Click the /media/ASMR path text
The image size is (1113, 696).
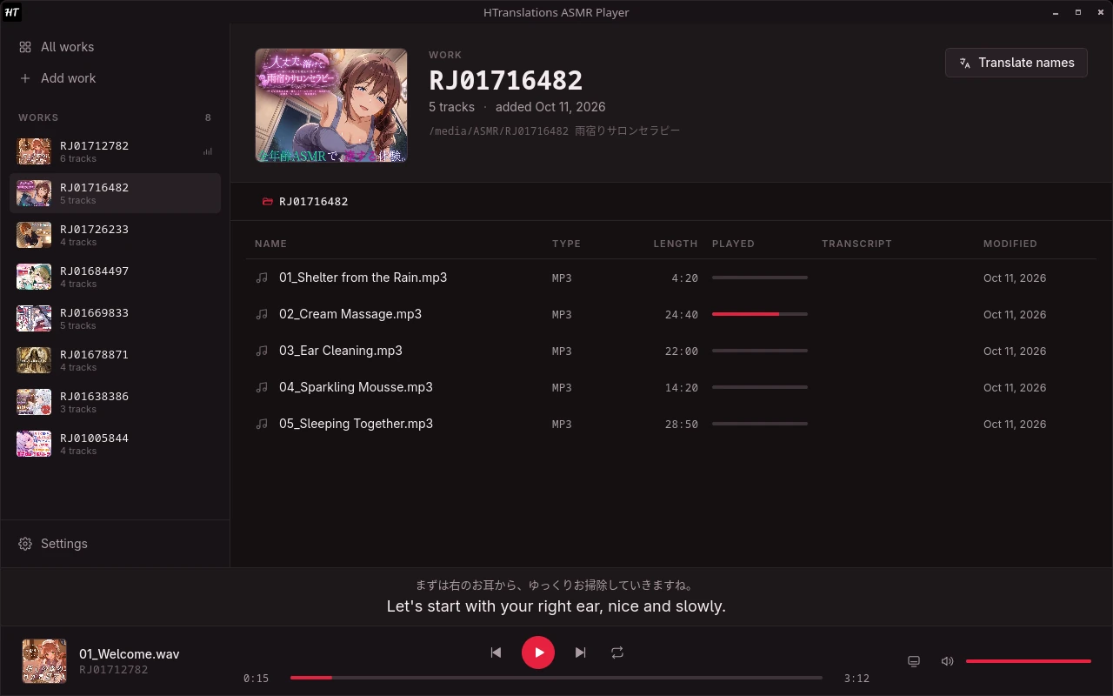[x=554, y=130]
